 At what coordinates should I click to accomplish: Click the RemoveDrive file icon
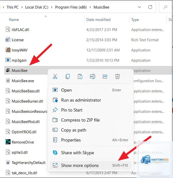click(x=8, y=142)
